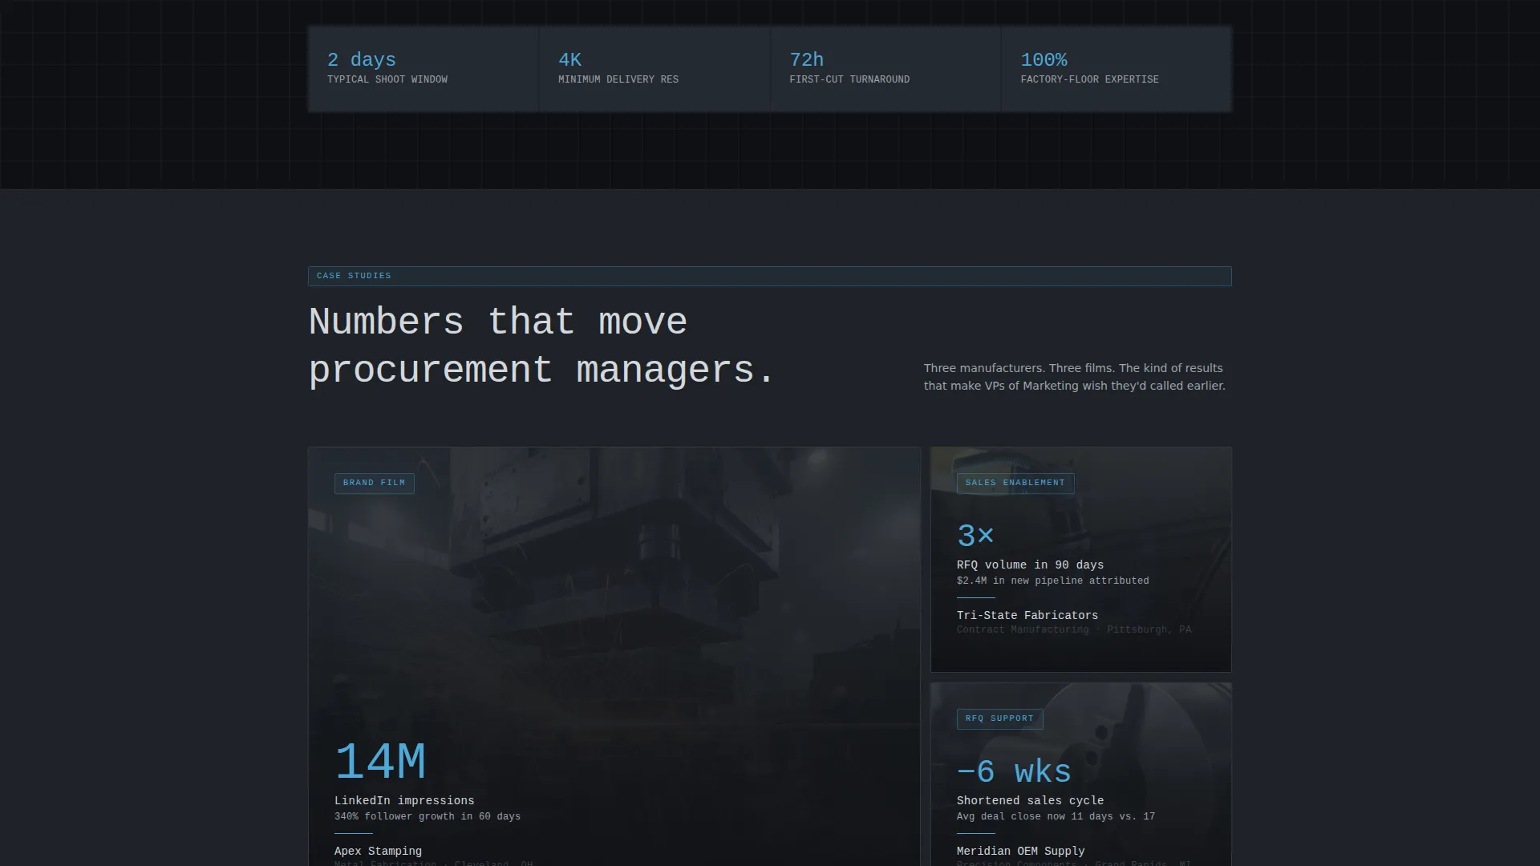Click the 'FACTORY-FLOOR EXPERTISE' label
Viewport: 1540px width, 866px height.
tap(1089, 79)
